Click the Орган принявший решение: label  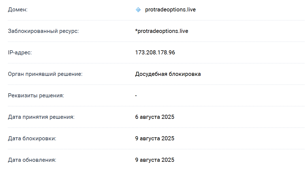click(45, 74)
